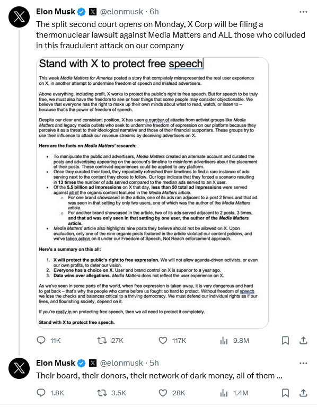Screen dimensions: 317x407
Task: Bookmark the second tweet from 5h ago
Action: (285, 393)
